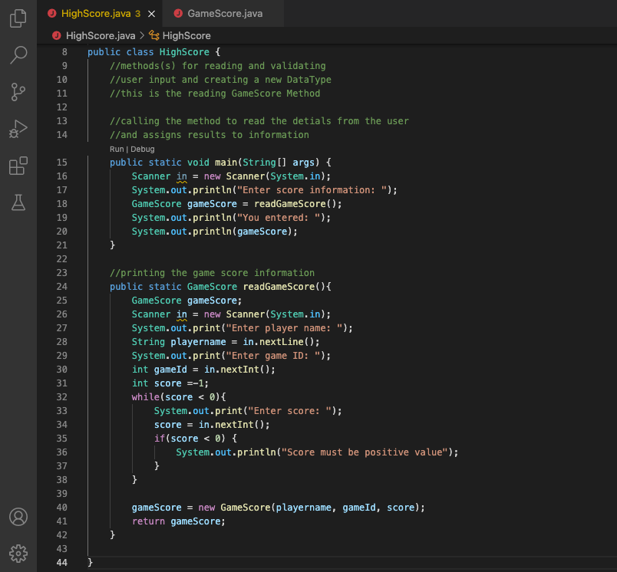Screen dimensions: 617x572
Task: Click the Run CodeLens above main
Action: (117, 149)
